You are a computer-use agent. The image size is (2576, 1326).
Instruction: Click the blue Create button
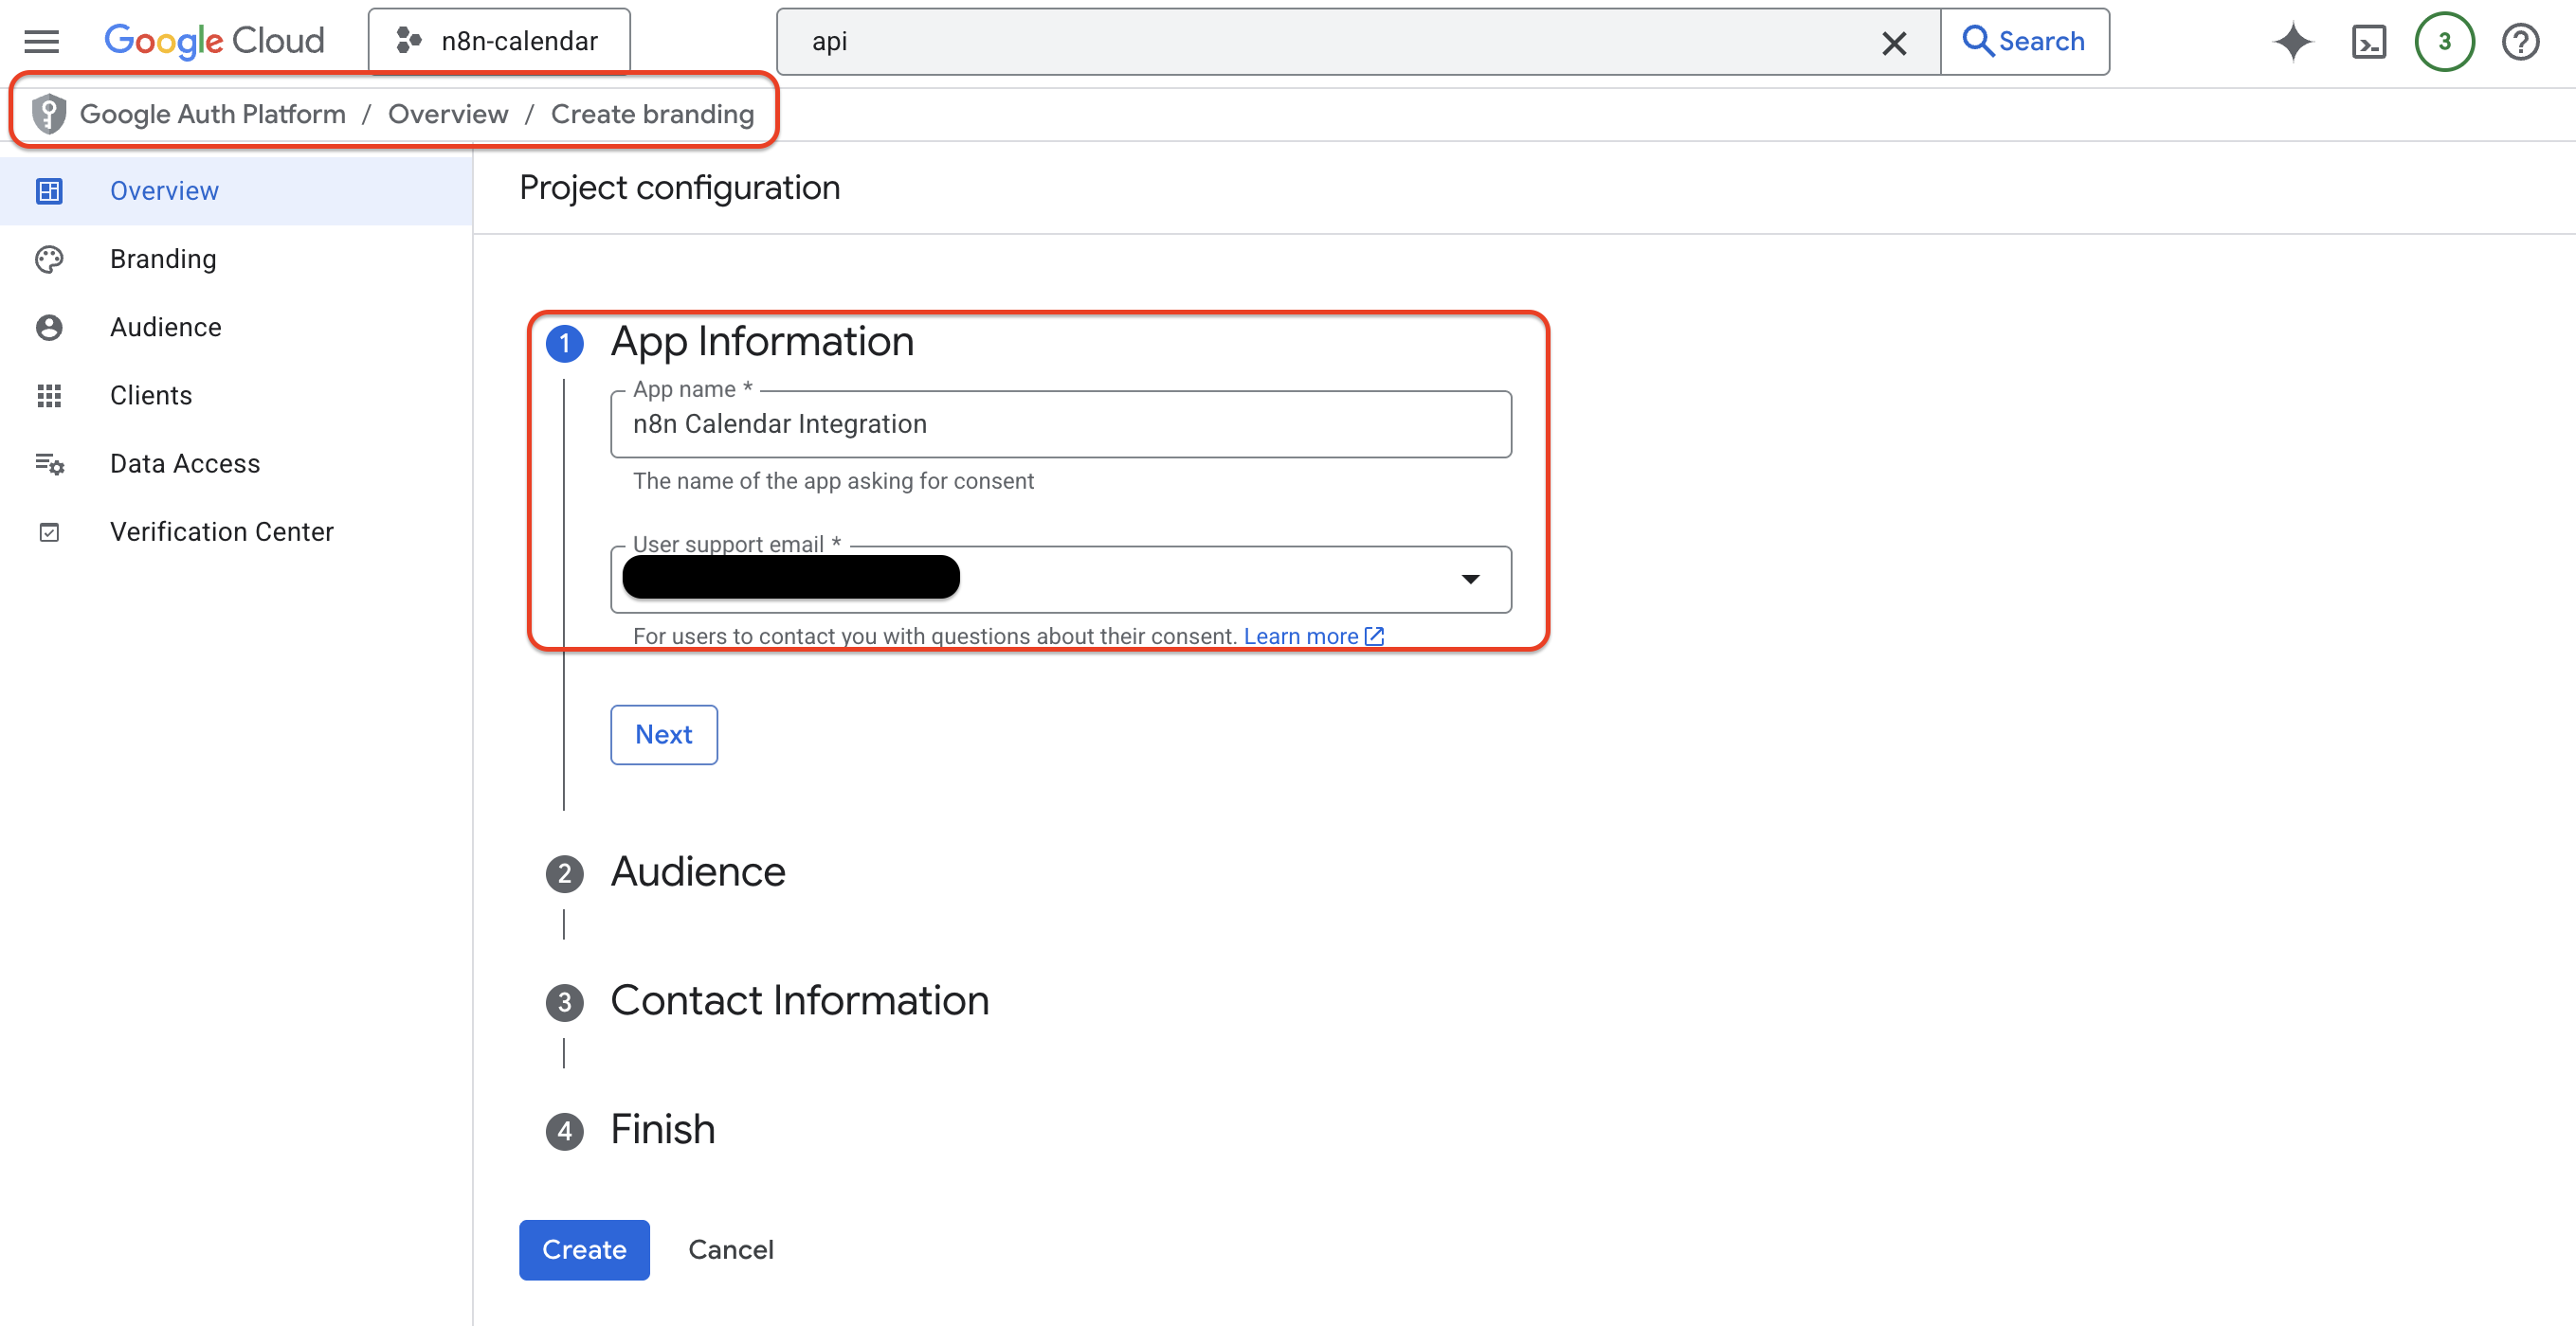click(x=584, y=1249)
